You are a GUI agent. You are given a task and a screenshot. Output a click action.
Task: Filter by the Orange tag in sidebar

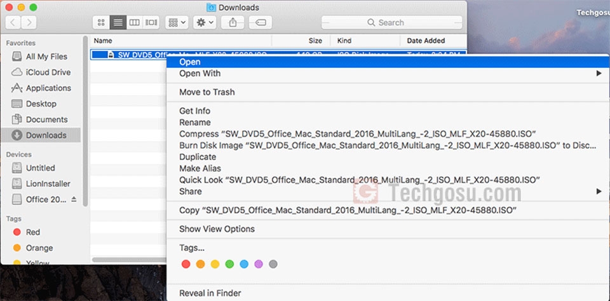(x=39, y=248)
